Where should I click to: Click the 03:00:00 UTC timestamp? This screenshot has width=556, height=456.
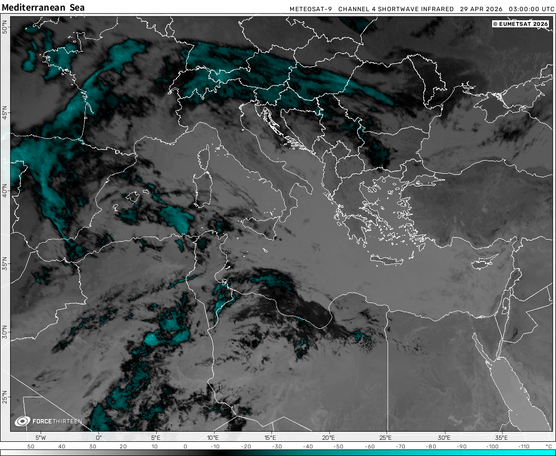tap(531, 9)
